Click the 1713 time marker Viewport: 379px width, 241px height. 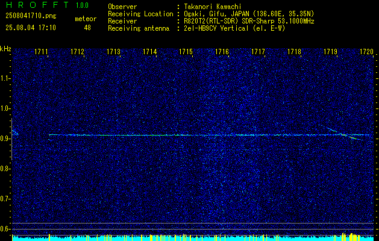tap(114, 51)
